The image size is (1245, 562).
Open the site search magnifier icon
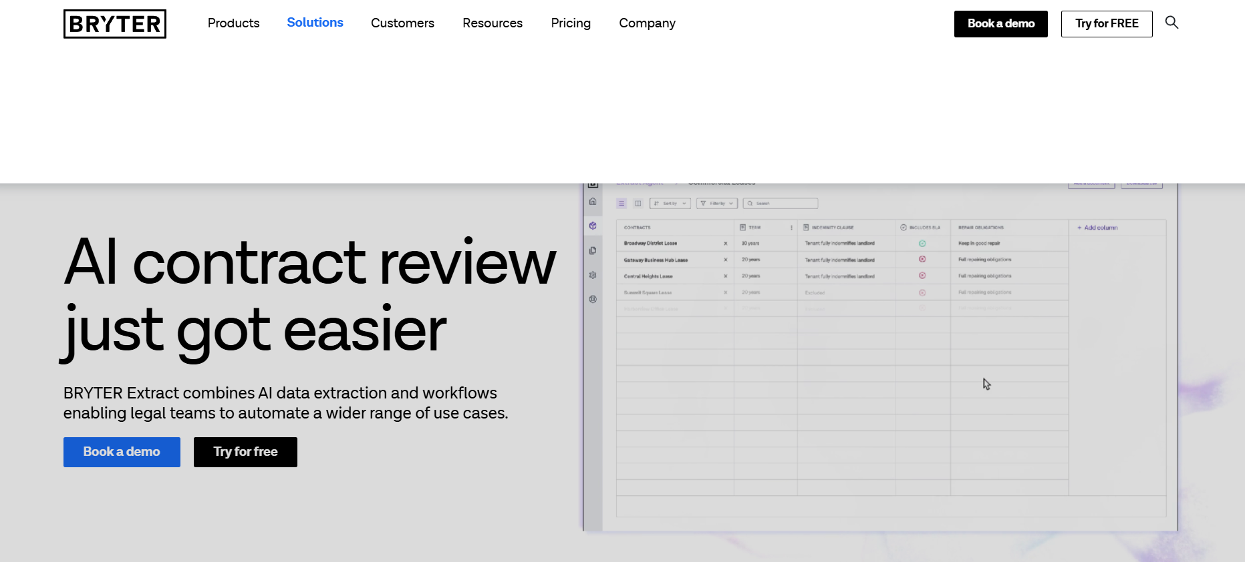[x=1171, y=23]
